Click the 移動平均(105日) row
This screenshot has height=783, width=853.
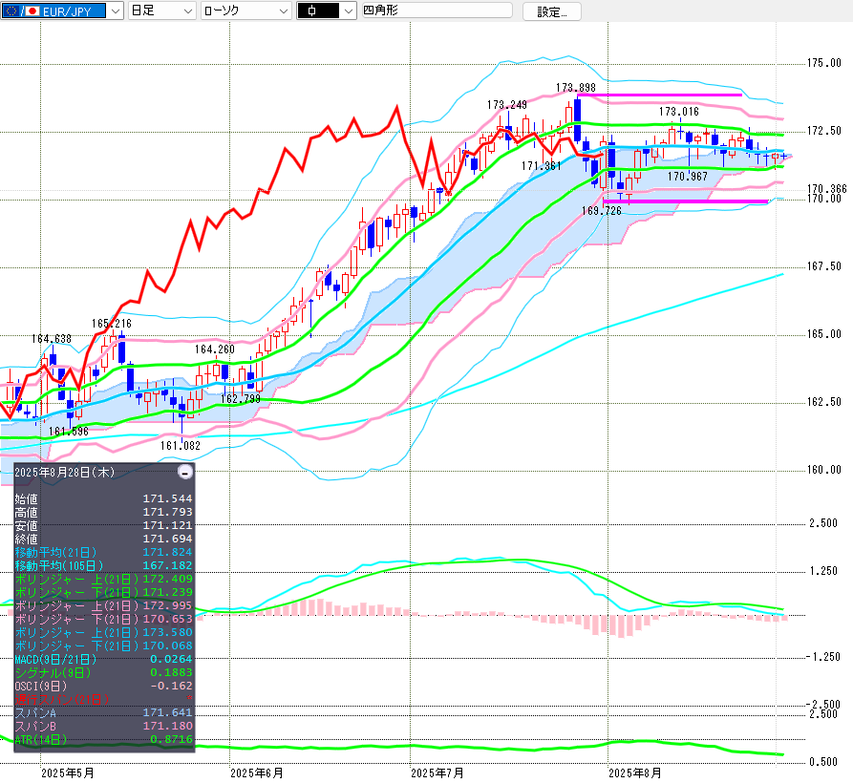point(103,565)
